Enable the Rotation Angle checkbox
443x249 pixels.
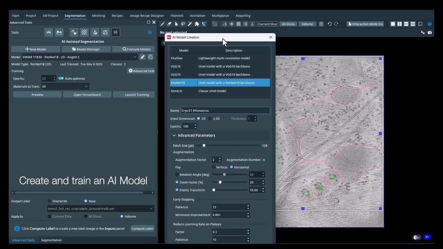[x=177, y=175]
